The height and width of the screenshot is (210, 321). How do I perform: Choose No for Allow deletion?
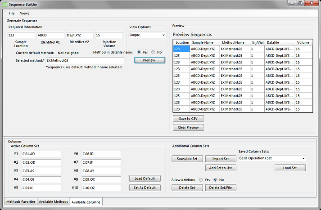(x=215, y=180)
